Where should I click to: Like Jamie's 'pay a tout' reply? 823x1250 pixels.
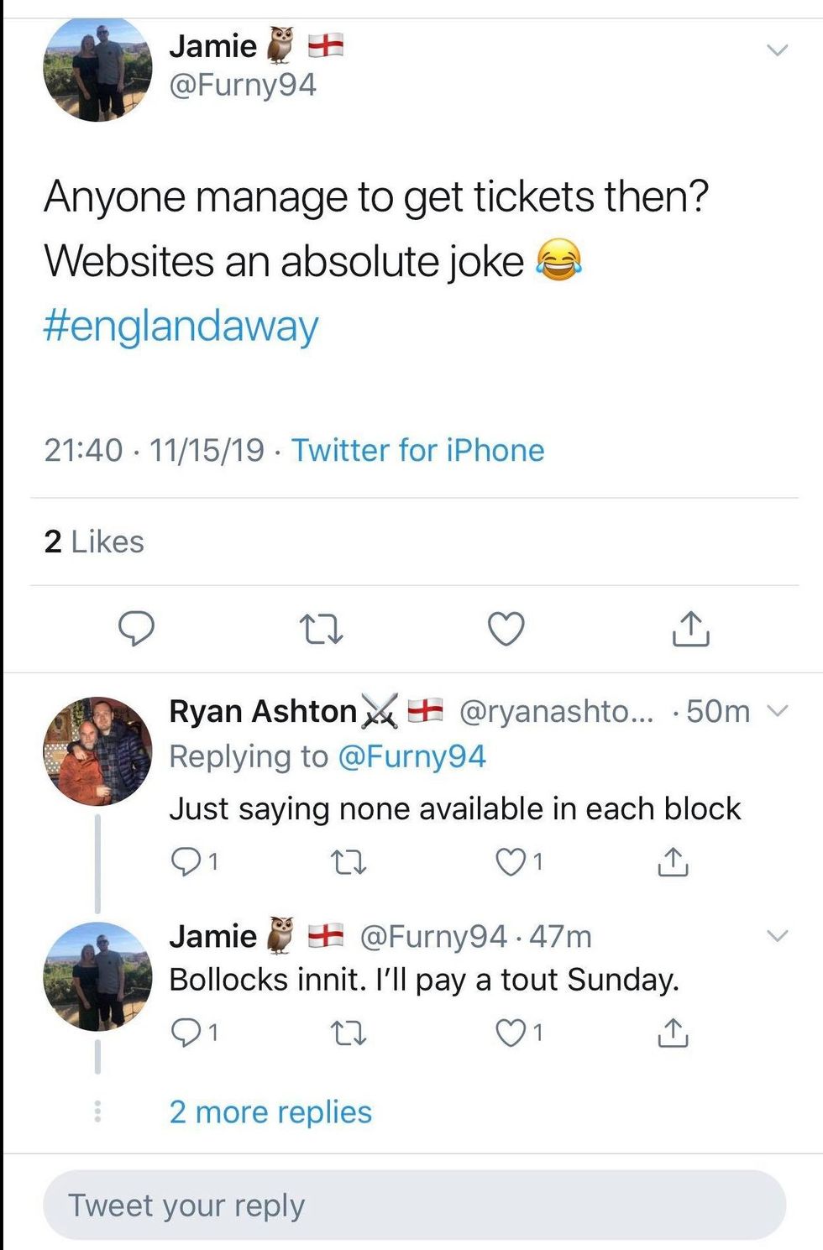(510, 1033)
